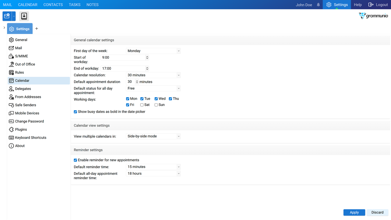Open Safe Senders settings label
The width and height of the screenshot is (391, 220).
point(26,105)
